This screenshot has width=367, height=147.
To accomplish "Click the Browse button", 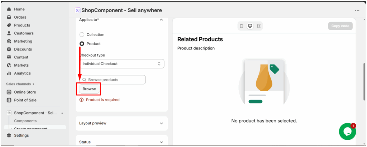I will click(89, 89).
